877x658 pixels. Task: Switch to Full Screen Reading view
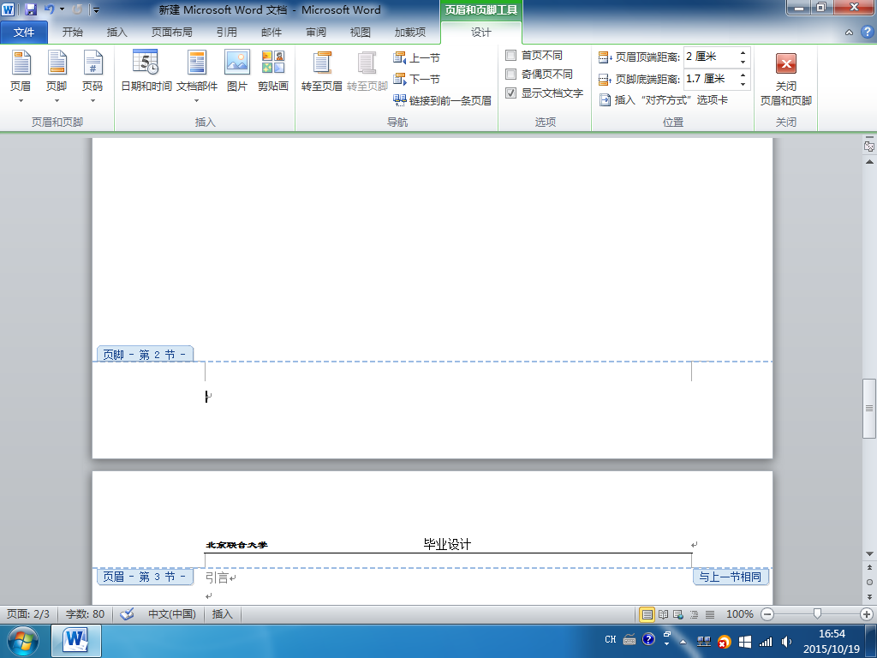664,614
